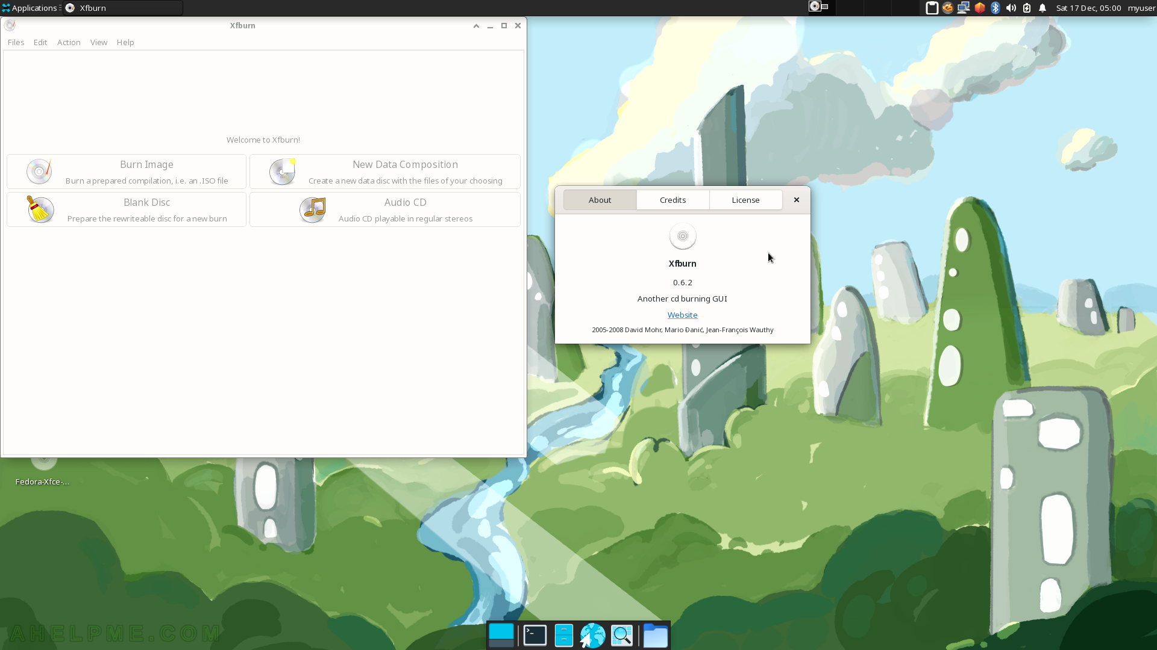
Task: Click the New Data Composition button label
Action: tap(405, 164)
